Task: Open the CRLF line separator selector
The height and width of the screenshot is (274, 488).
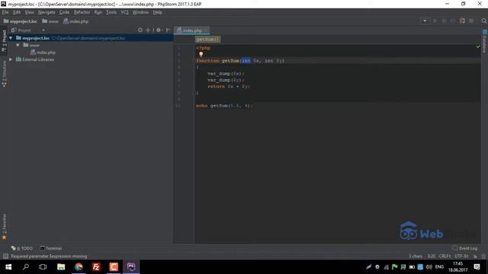Action: pos(445,256)
